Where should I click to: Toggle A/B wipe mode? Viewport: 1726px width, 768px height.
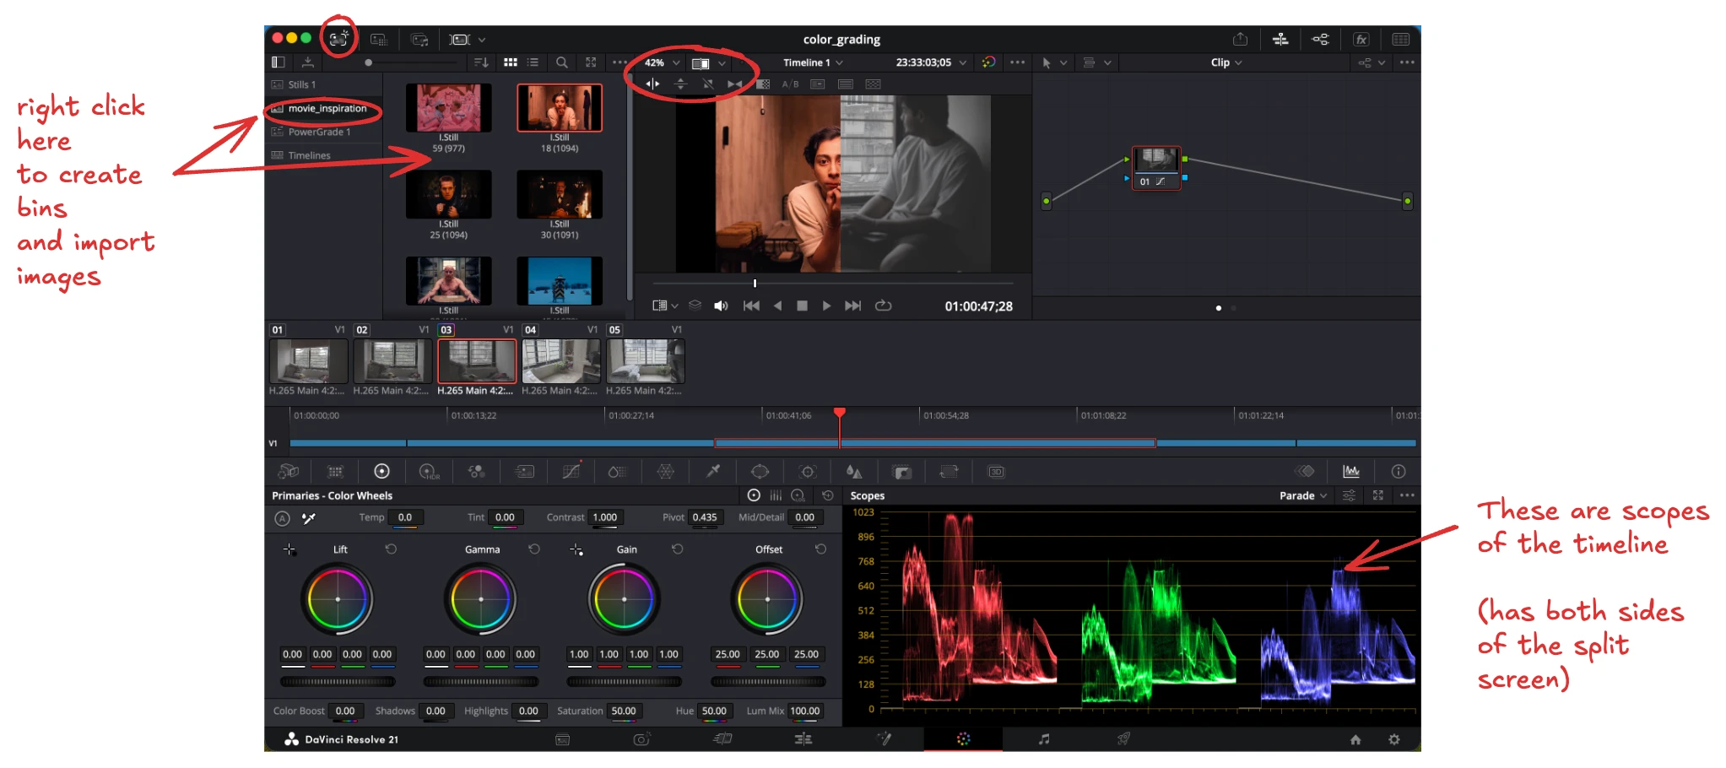pos(790,84)
